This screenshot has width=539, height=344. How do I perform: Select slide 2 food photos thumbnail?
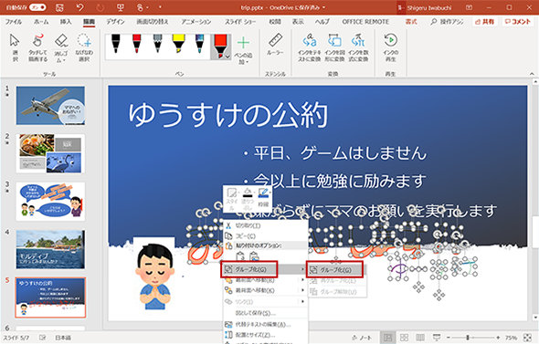coord(50,153)
